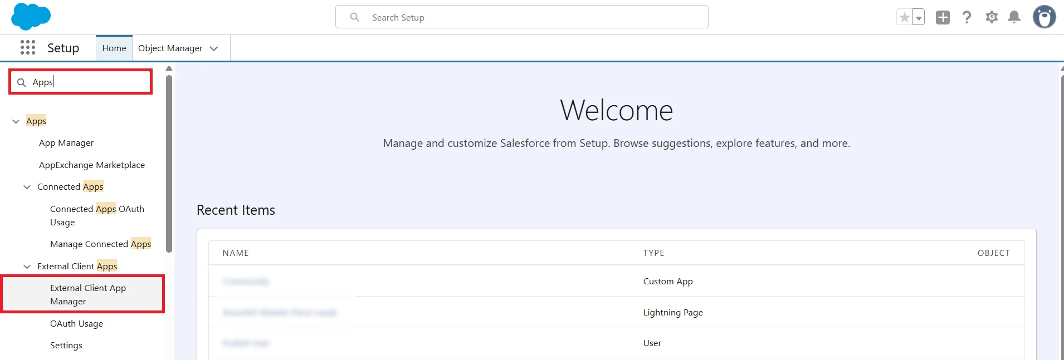Screen dimensions: 1064x360
Task: Open the recent item of type User
Action: click(x=246, y=343)
